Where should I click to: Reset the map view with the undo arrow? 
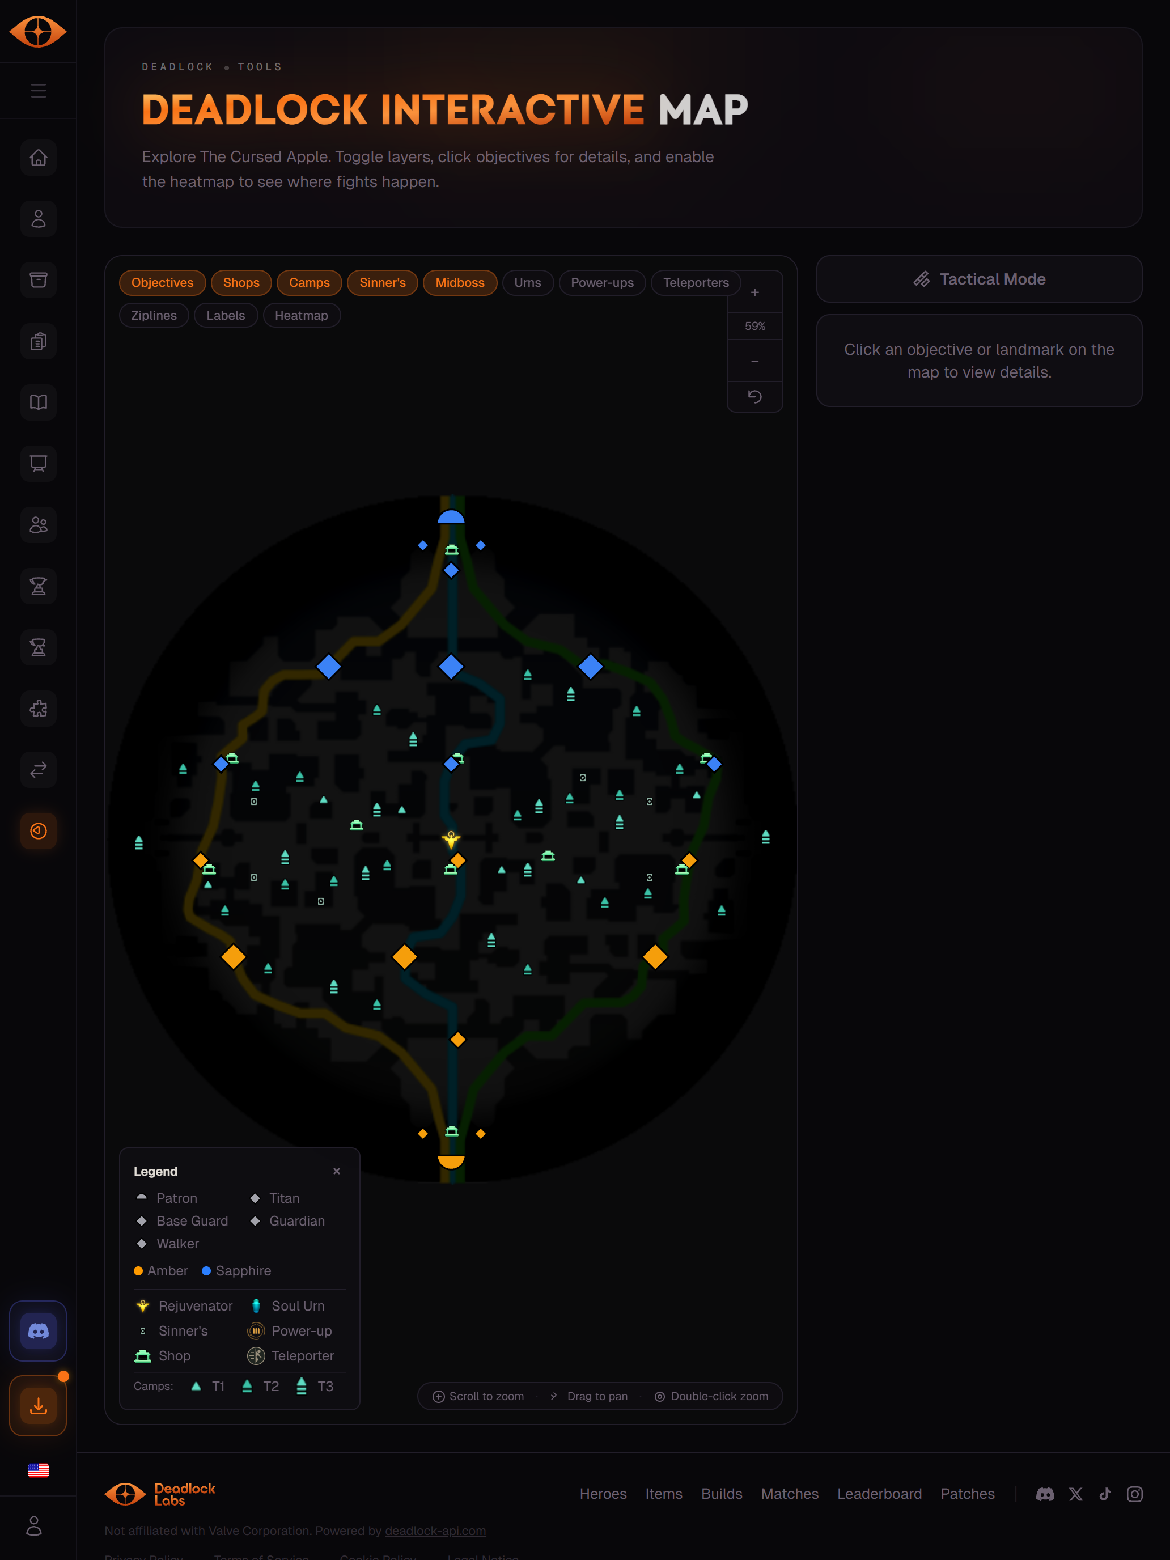click(x=754, y=396)
